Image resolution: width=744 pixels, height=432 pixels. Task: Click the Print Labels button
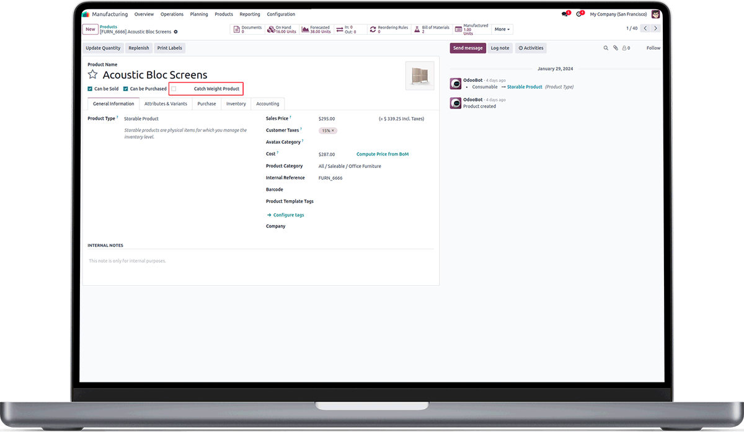coord(169,48)
